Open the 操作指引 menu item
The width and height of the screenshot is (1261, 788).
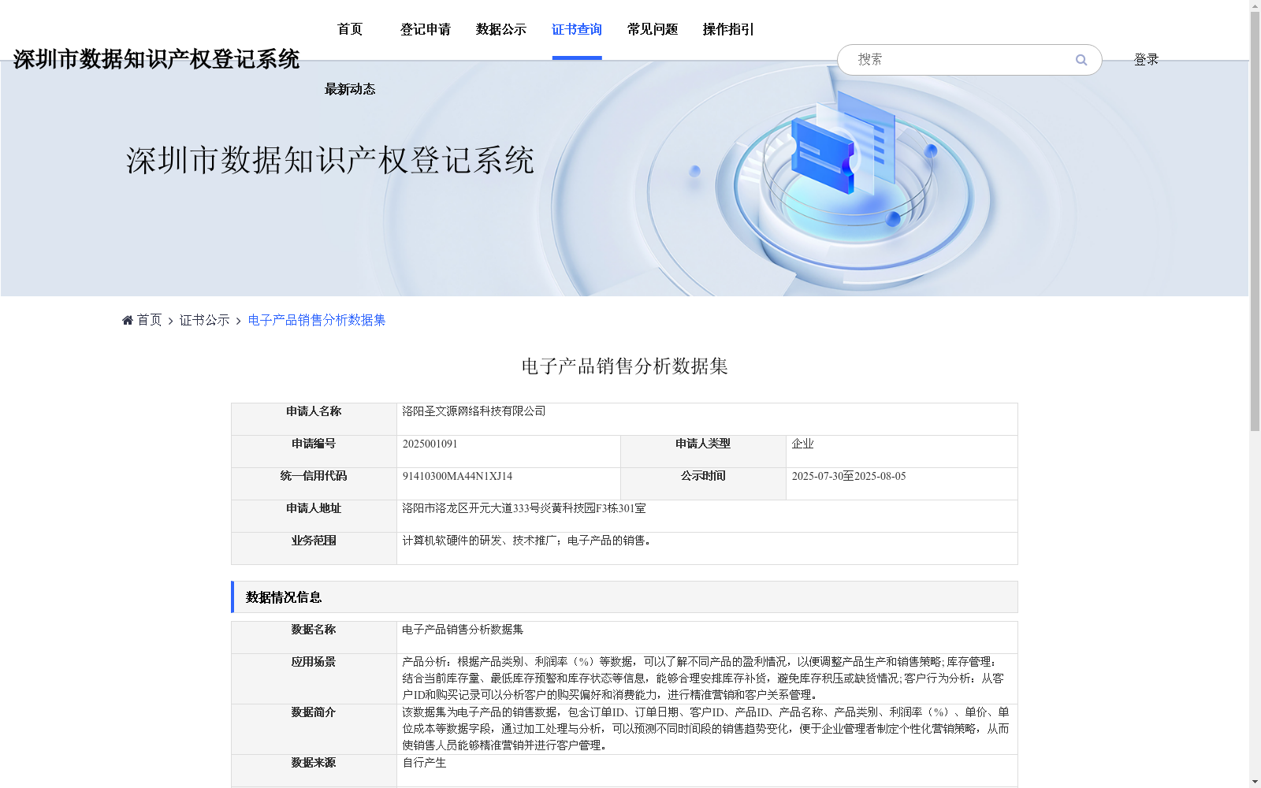point(728,29)
